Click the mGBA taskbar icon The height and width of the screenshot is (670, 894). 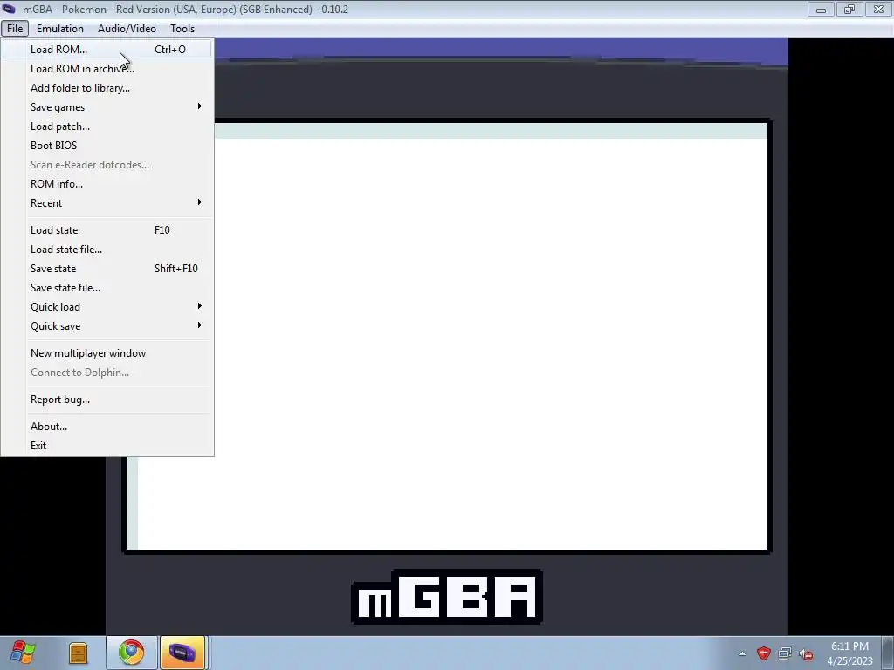point(182,653)
